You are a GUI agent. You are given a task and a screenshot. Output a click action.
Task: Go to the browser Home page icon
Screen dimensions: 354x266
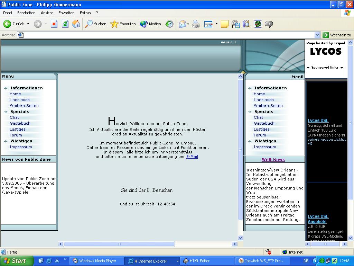[x=76, y=24]
